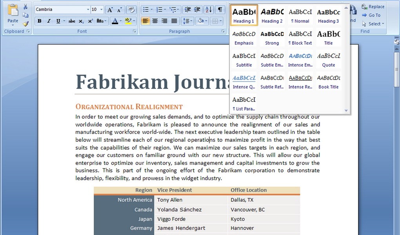Select the Format Painter brush

[x=25, y=24]
